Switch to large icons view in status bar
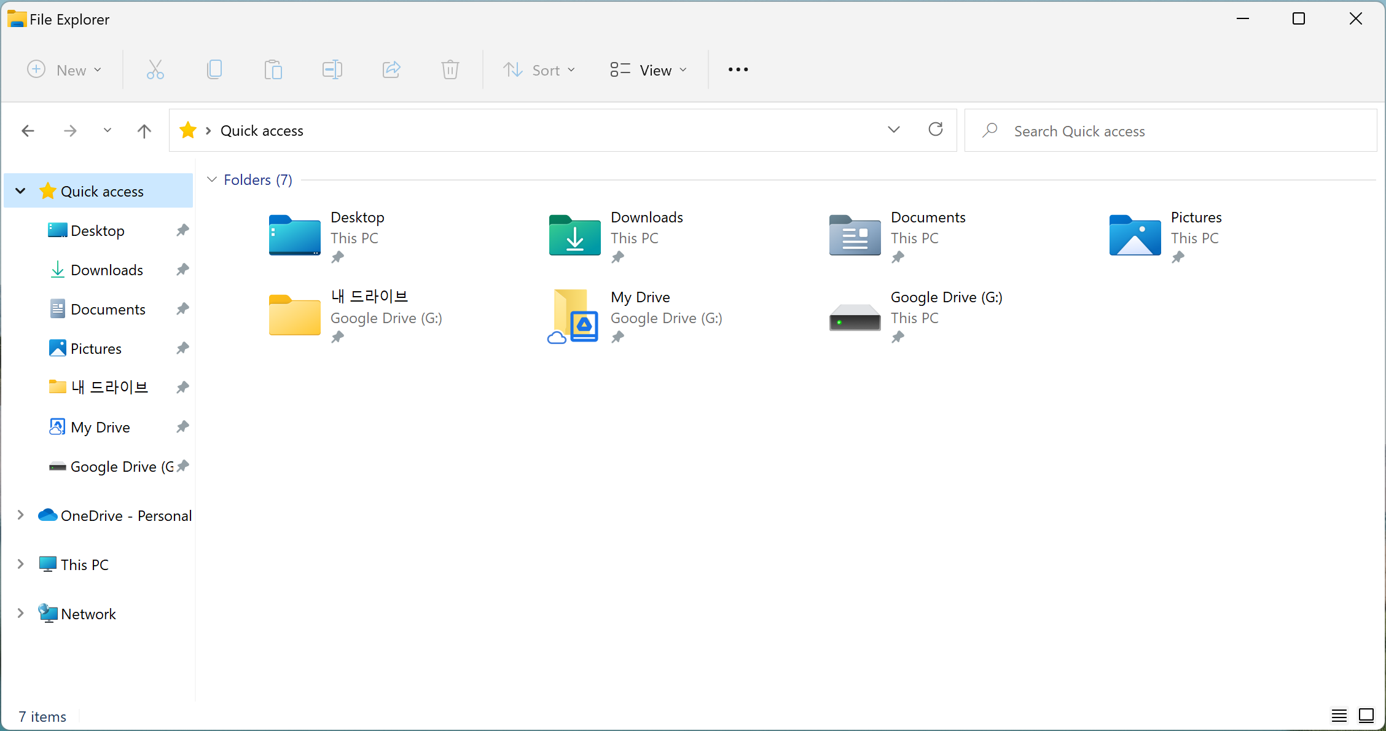Image resolution: width=1386 pixels, height=731 pixels. 1366,716
